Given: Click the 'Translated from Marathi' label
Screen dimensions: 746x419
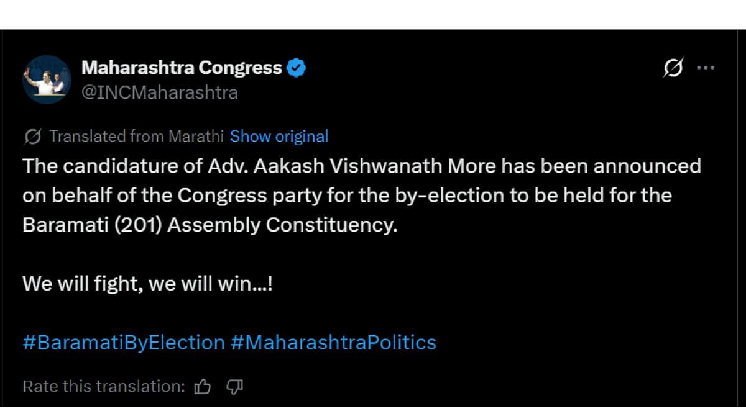Looking at the screenshot, I should [137, 137].
